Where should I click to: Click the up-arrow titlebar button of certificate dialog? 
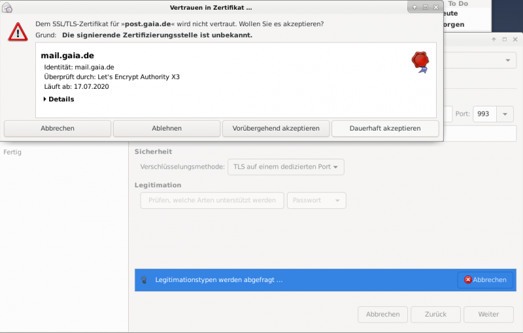click(414, 7)
